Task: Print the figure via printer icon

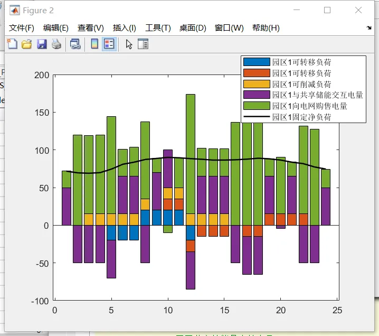Action: click(x=56, y=44)
